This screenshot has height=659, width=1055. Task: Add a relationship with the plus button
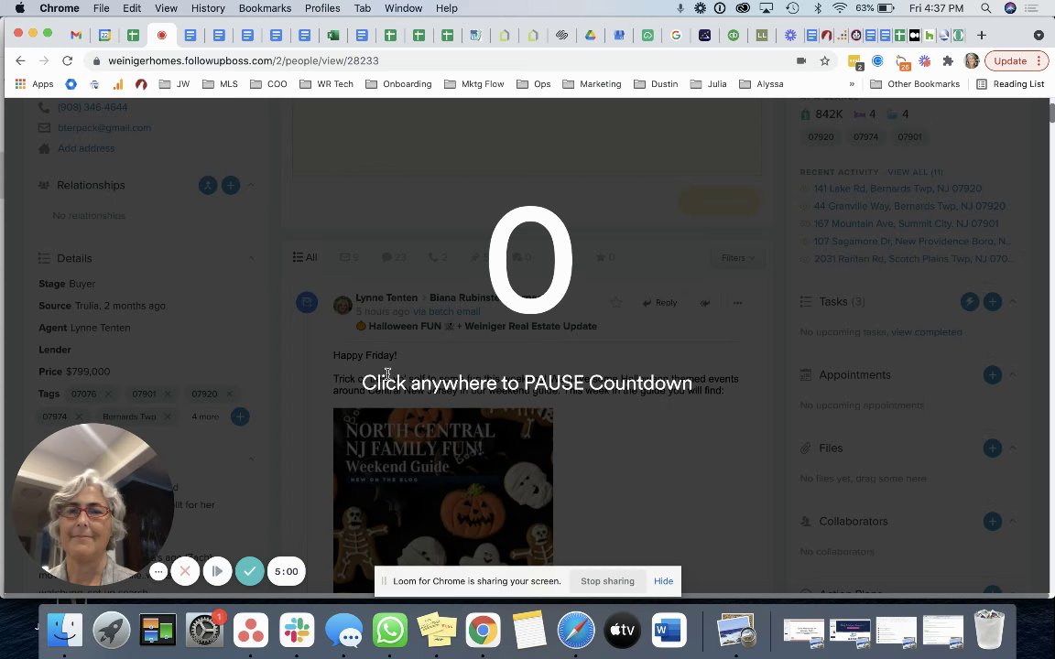point(231,185)
